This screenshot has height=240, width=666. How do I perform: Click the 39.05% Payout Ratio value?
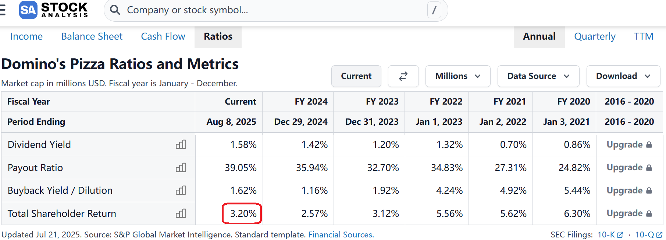[241, 168]
